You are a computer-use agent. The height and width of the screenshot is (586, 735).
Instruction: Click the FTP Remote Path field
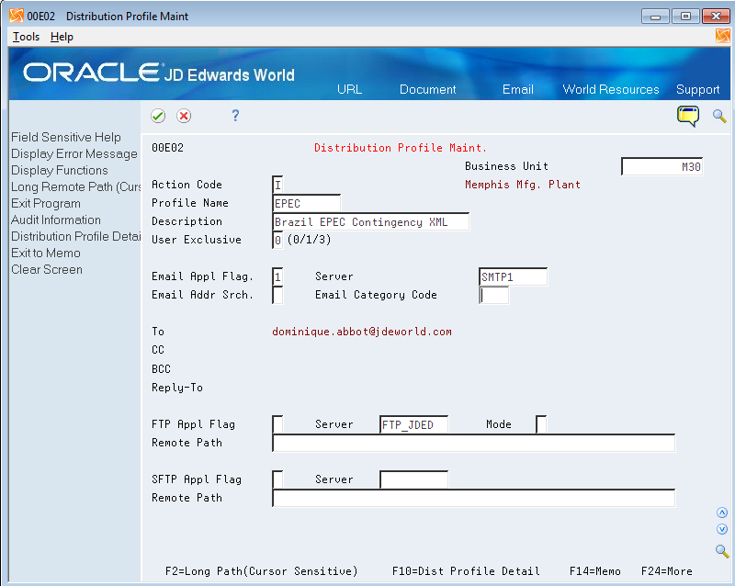point(473,443)
